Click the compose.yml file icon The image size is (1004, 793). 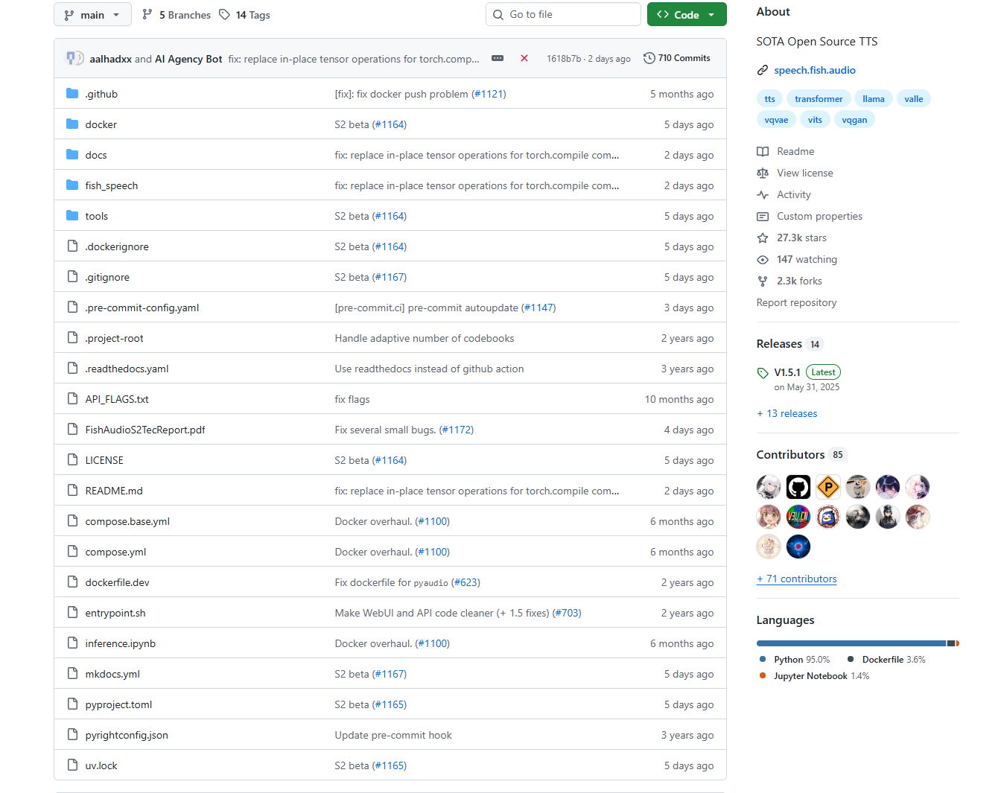(x=72, y=552)
